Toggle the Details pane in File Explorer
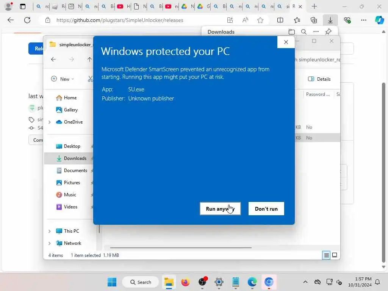Image resolution: width=388 pixels, height=291 pixels. [319, 79]
